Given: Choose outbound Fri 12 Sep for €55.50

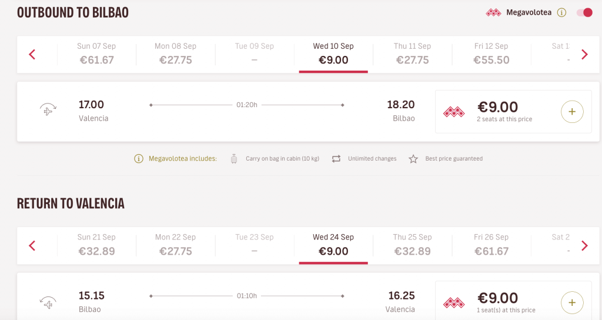Looking at the screenshot, I should pos(491,54).
